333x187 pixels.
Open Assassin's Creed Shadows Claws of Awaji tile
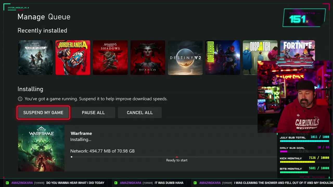35,58
